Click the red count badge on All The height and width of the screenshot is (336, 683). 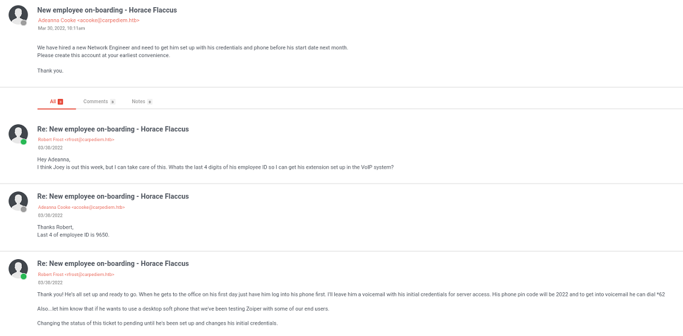pos(61,102)
